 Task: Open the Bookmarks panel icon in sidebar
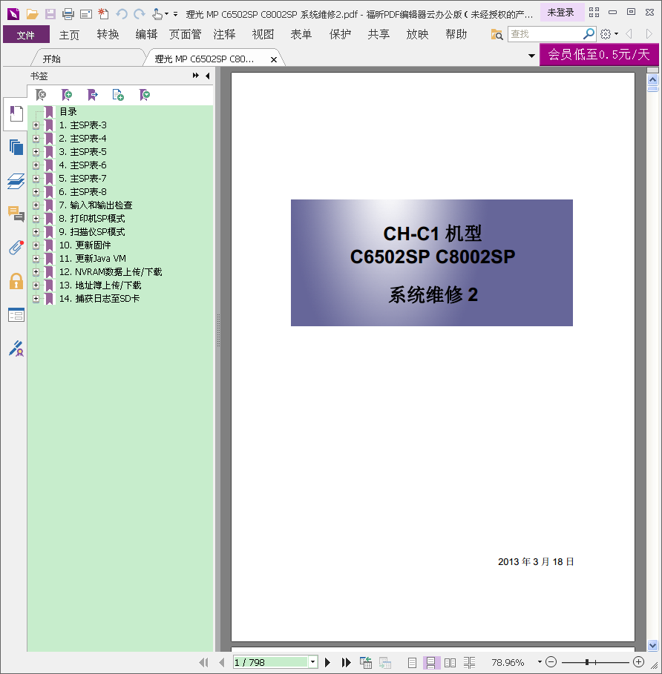16,114
